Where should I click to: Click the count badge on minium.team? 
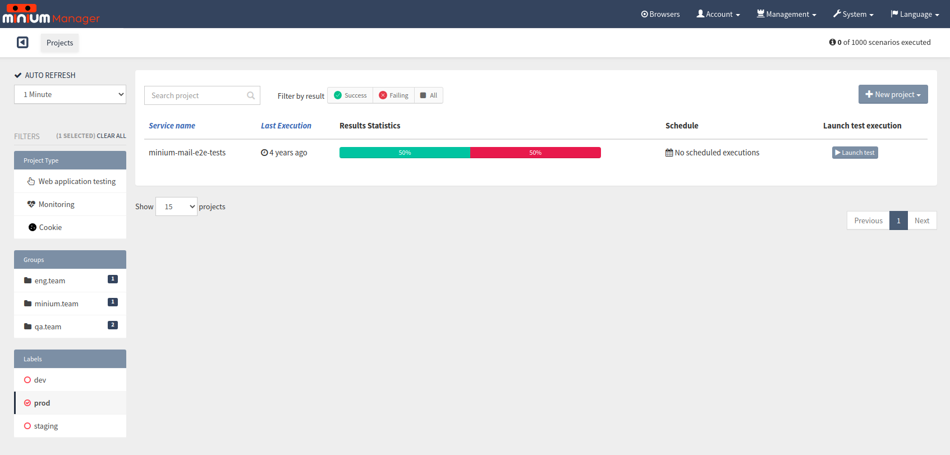(113, 302)
